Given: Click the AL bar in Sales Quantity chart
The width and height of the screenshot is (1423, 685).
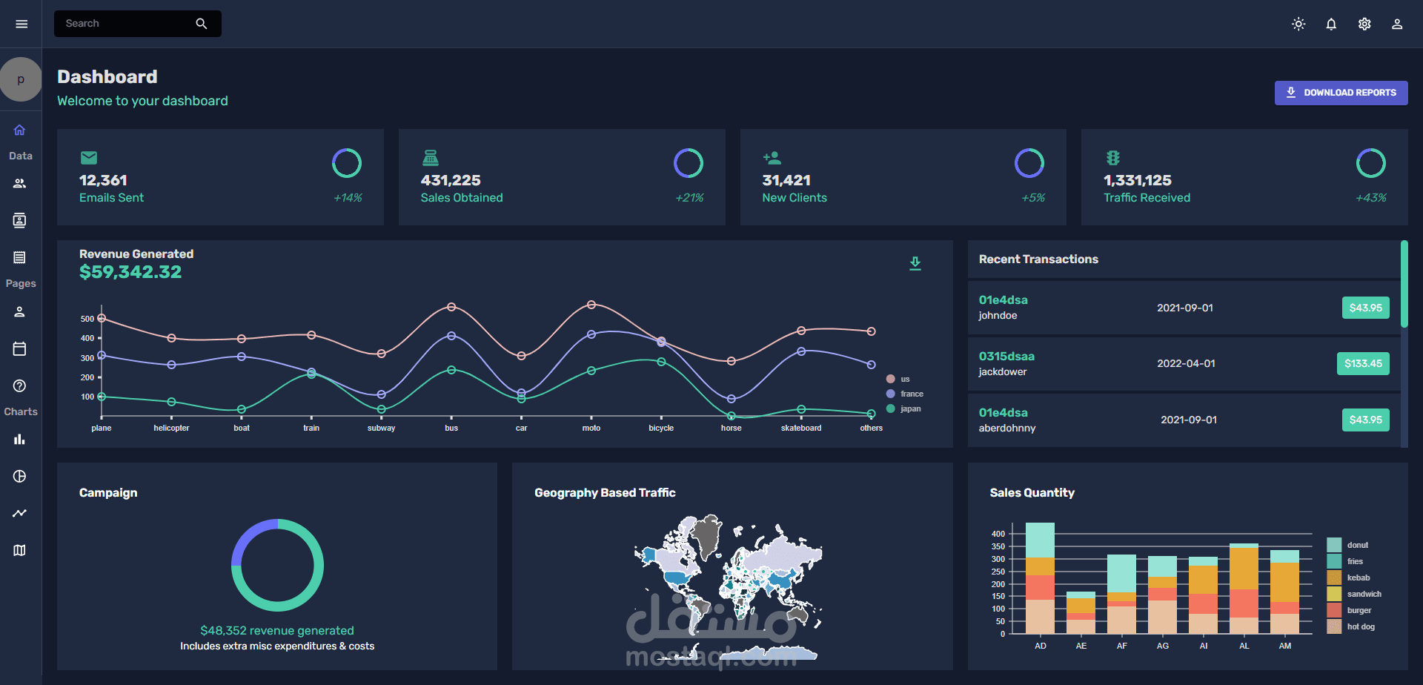Looking at the screenshot, I should pos(1244,589).
